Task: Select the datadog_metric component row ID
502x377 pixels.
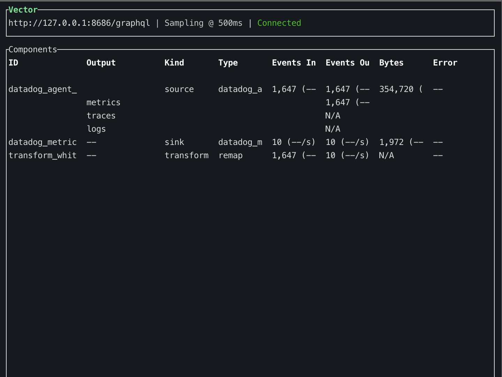Action: 43,142
